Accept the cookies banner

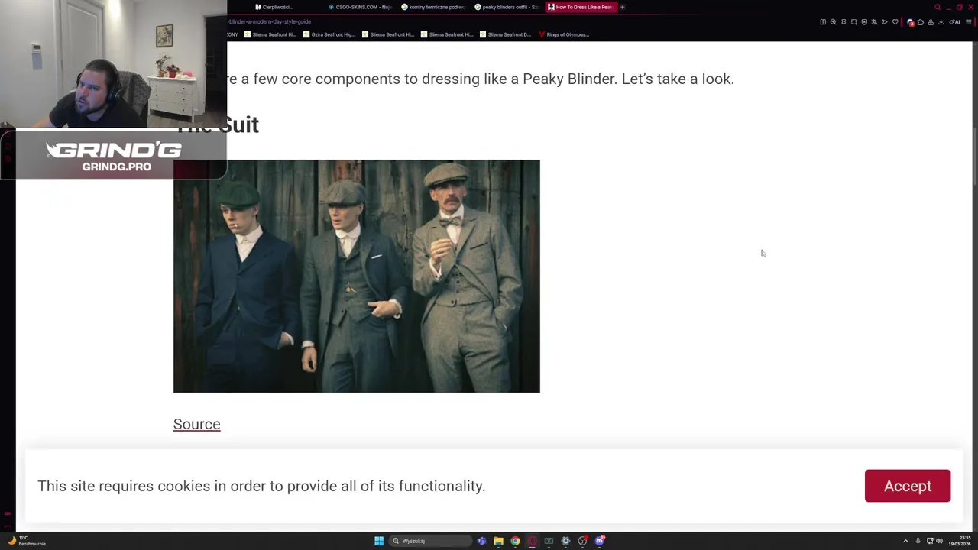click(x=908, y=486)
